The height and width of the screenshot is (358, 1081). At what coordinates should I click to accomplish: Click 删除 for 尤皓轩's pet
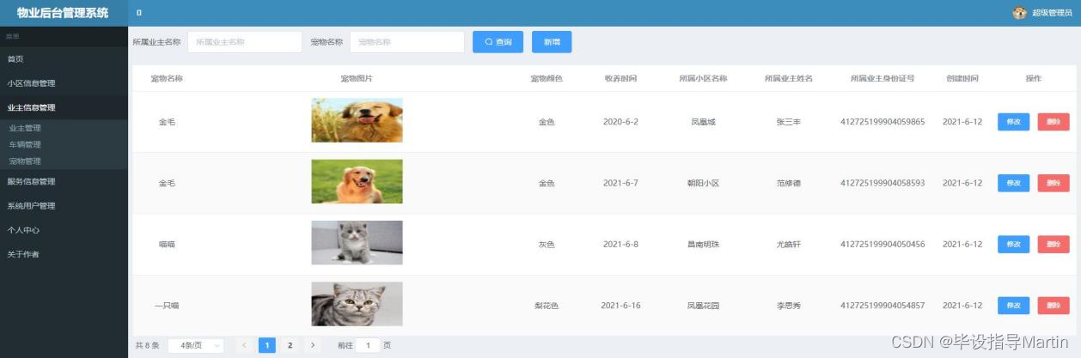point(1054,244)
